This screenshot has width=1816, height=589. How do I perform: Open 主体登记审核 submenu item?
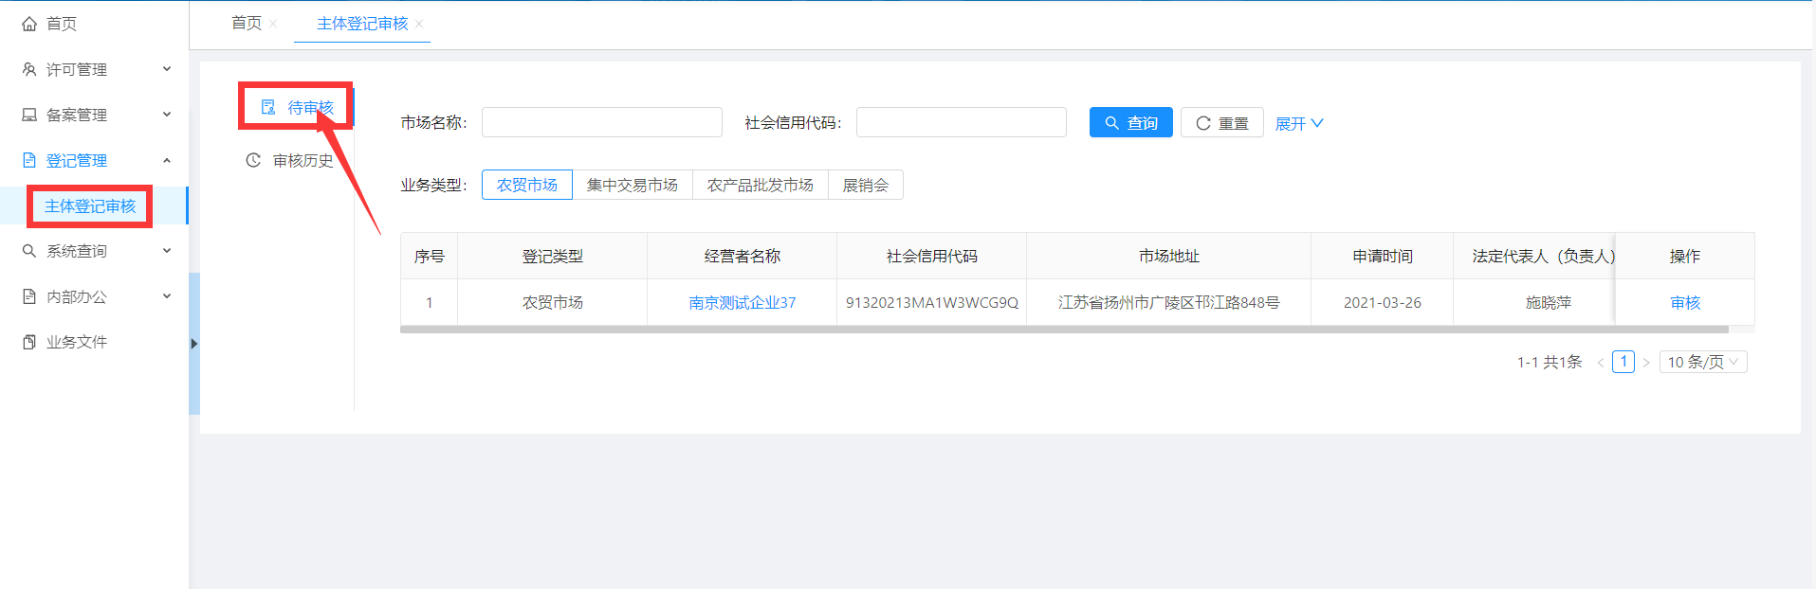90,206
